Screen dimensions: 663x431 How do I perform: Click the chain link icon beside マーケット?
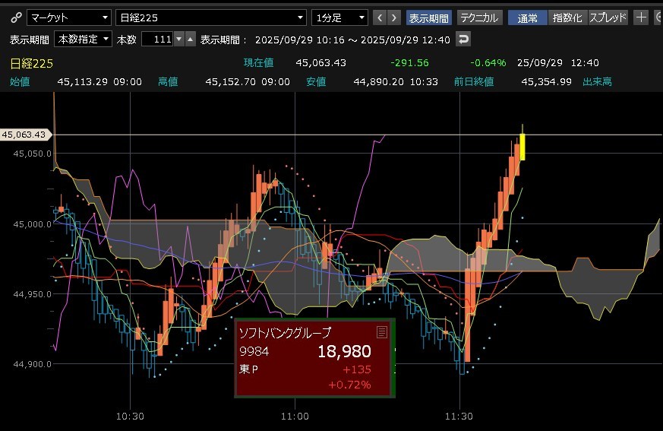pos(14,17)
